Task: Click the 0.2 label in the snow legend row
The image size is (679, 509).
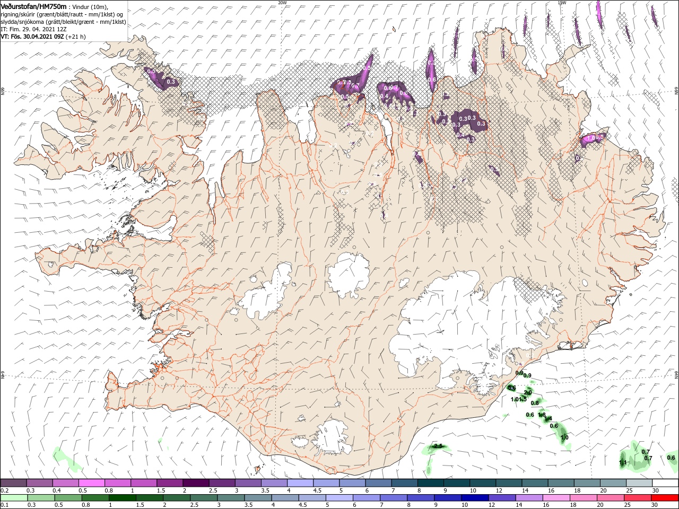Action: pyautogui.click(x=5, y=491)
